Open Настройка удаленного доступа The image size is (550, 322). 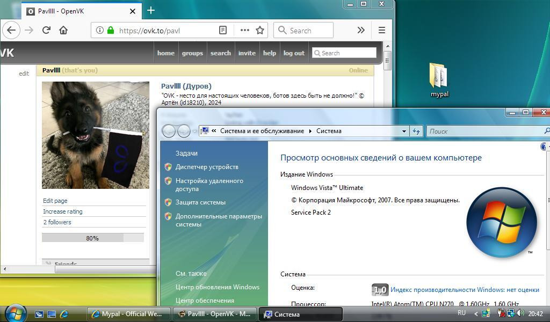(x=209, y=185)
